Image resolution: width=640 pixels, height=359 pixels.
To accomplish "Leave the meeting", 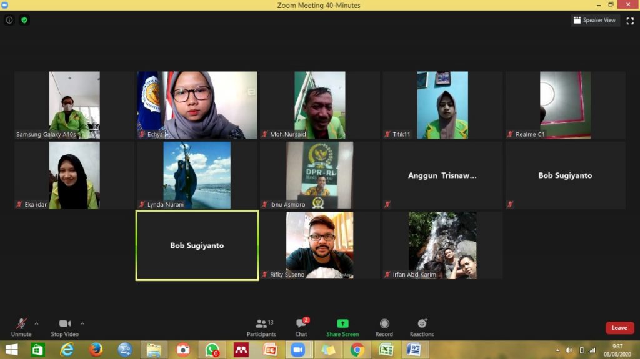I will [x=619, y=328].
